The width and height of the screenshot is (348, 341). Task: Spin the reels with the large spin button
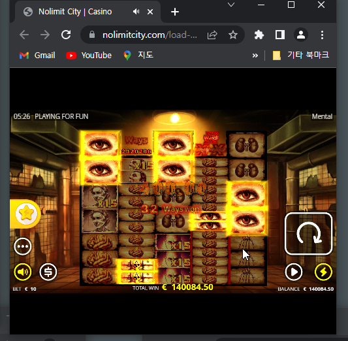(x=308, y=234)
